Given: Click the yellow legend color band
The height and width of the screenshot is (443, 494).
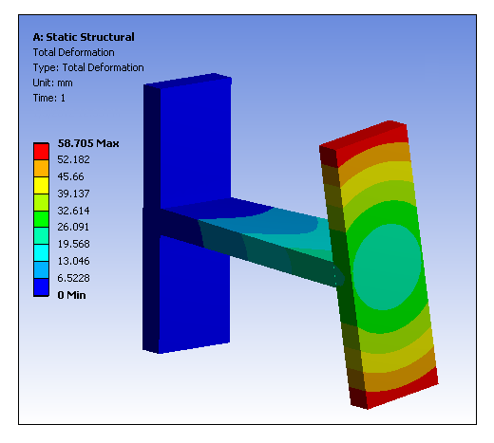Looking at the screenshot, I should (41, 186).
